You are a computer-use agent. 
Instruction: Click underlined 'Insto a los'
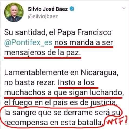pos(76,83)
